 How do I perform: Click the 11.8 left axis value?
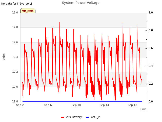[x=15, y=101]
